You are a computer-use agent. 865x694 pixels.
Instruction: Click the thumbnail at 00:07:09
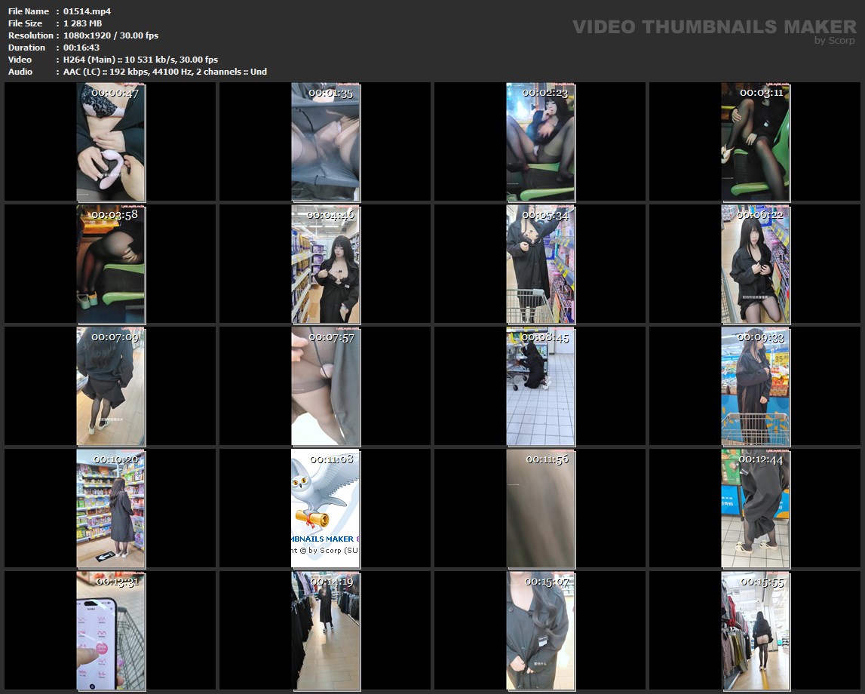[111, 386]
